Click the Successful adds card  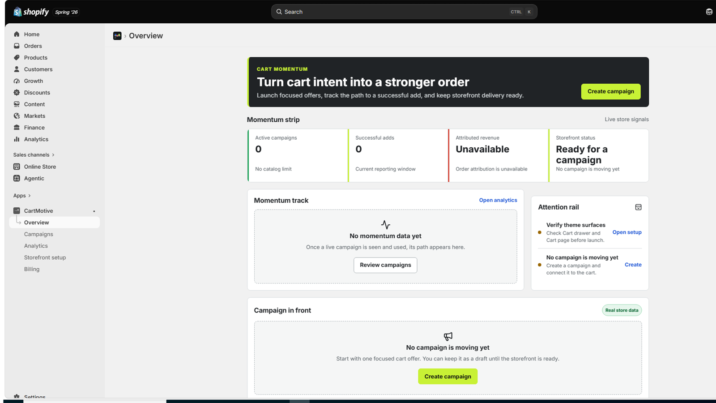[398, 155]
